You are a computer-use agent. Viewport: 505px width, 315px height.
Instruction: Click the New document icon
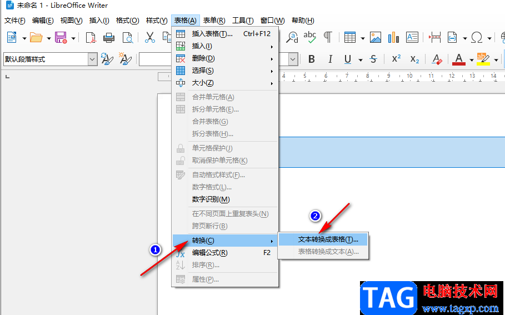point(12,38)
